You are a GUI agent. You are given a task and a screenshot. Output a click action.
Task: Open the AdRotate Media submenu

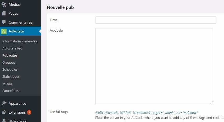[x=7, y=84]
